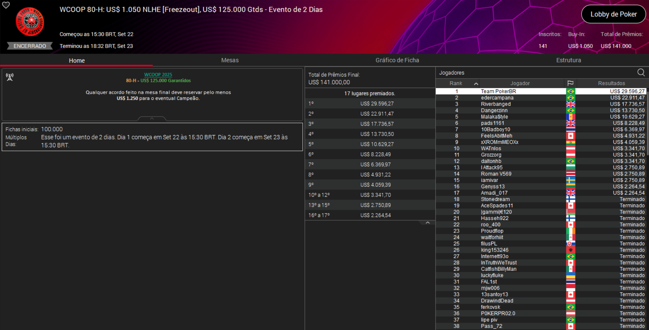The image size is (649, 330).
Task: Click the 10º a 12º prize row
Action: pyautogui.click(x=370, y=195)
